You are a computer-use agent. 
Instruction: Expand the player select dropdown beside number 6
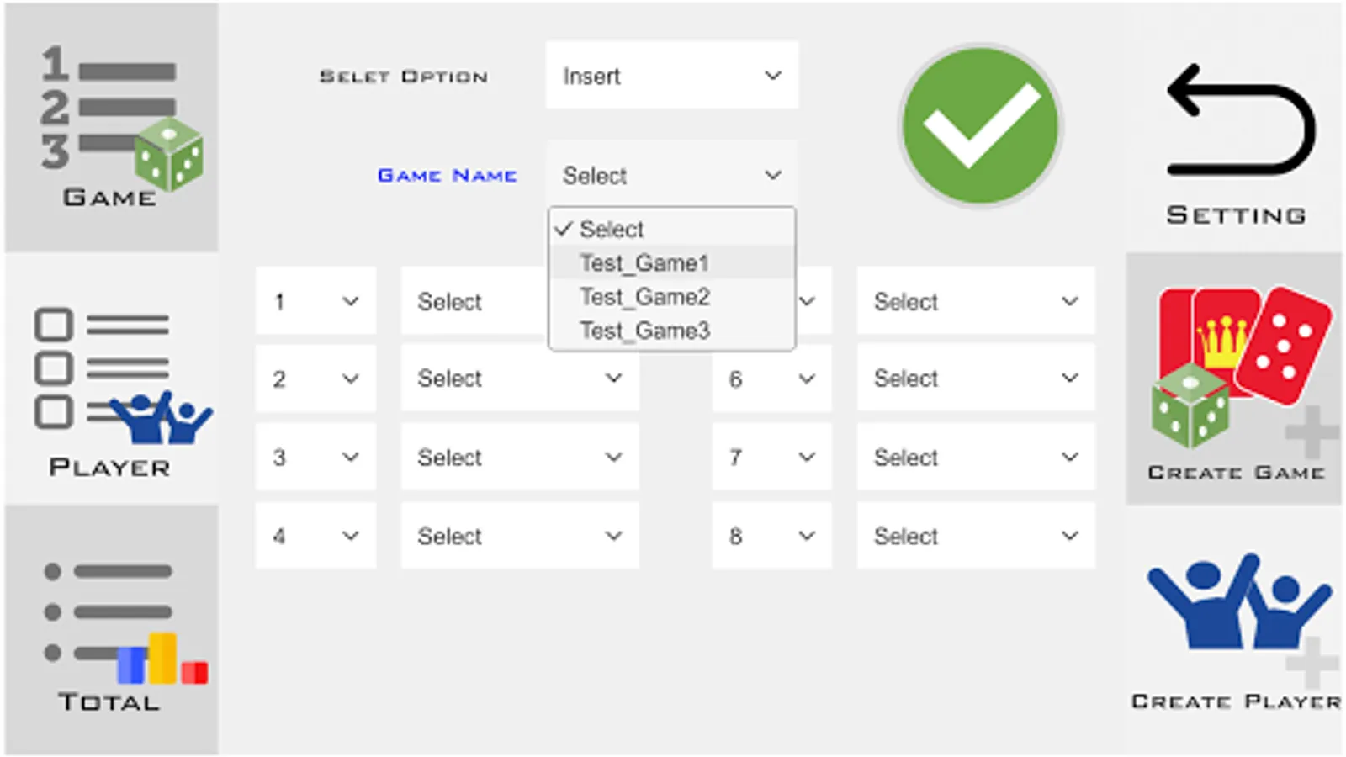click(x=976, y=378)
